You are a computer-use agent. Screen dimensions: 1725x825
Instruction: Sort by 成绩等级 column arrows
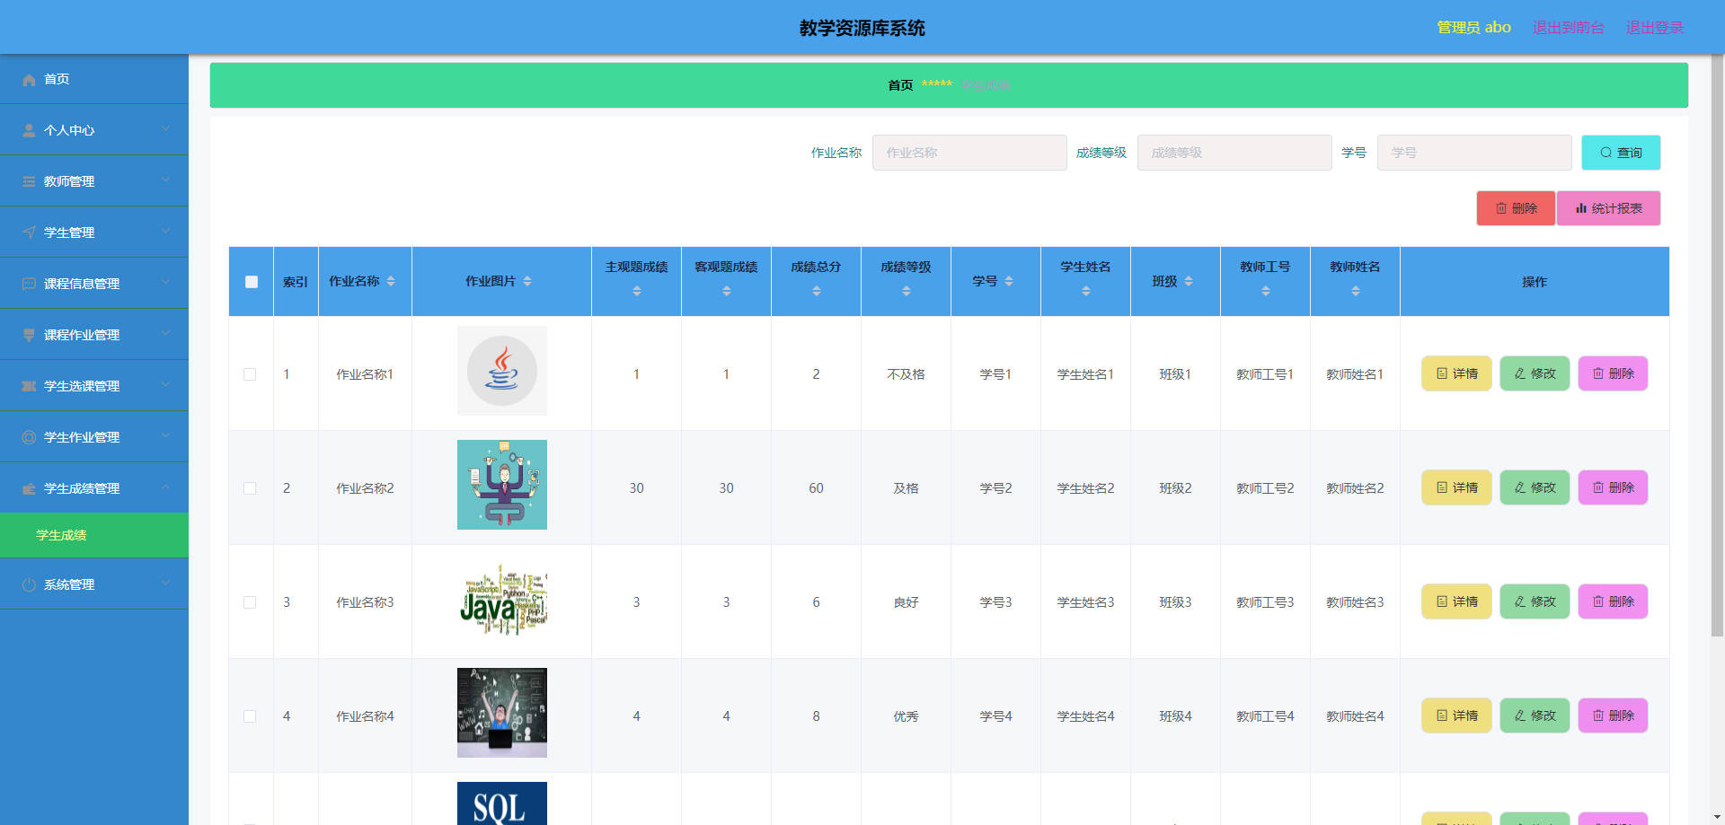[x=907, y=292]
